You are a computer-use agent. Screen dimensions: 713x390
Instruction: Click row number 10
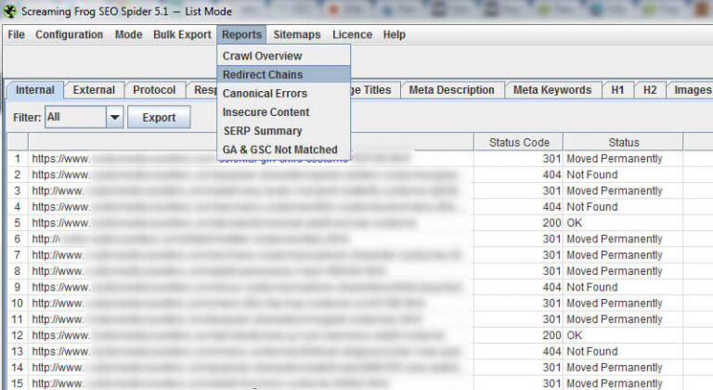click(x=18, y=303)
